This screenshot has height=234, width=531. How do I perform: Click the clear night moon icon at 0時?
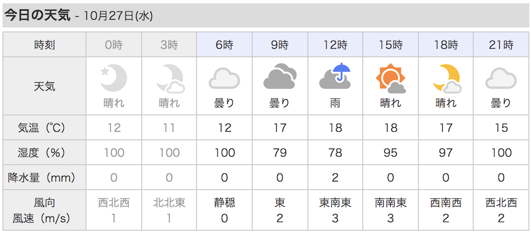114,78
